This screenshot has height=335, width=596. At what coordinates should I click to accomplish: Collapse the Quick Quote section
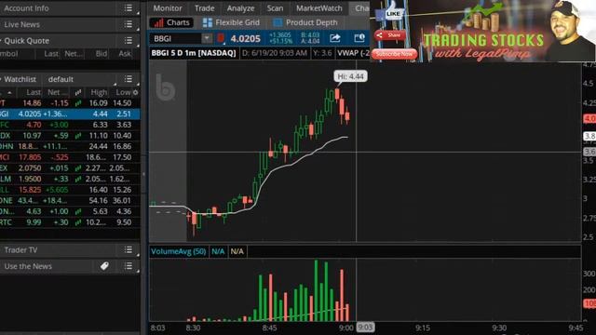[x=2, y=40]
